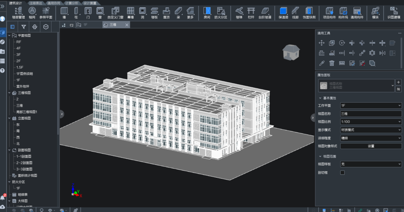Open 楼层管理 floor management
Viewport: 404px width, 212px height.
[18, 13]
